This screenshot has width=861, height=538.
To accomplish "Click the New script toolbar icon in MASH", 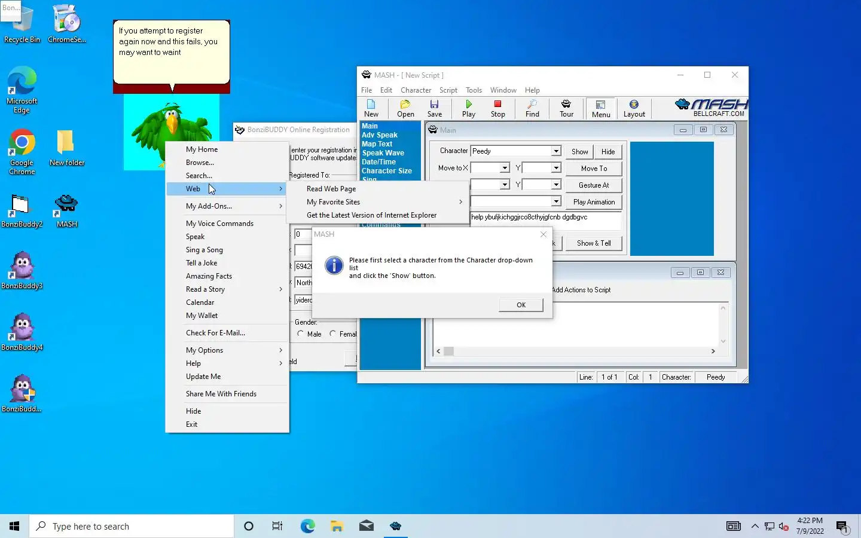I will 371,109.
